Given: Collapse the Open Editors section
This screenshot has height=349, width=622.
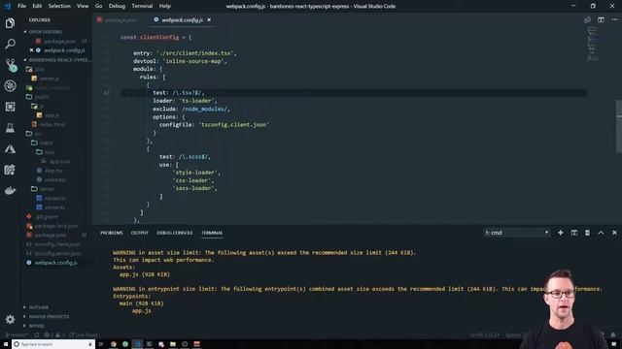Looking at the screenshot, I should coord(45,32).
